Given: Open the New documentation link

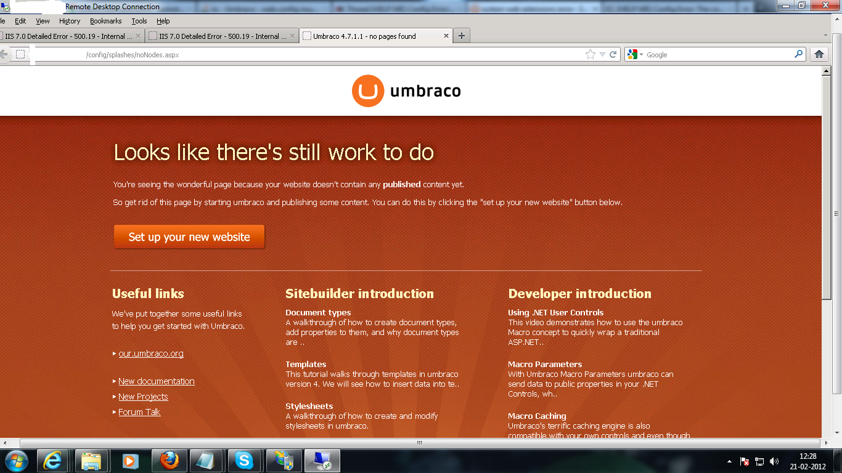Looking at the screenshot, I should click(x=157, y=381).
